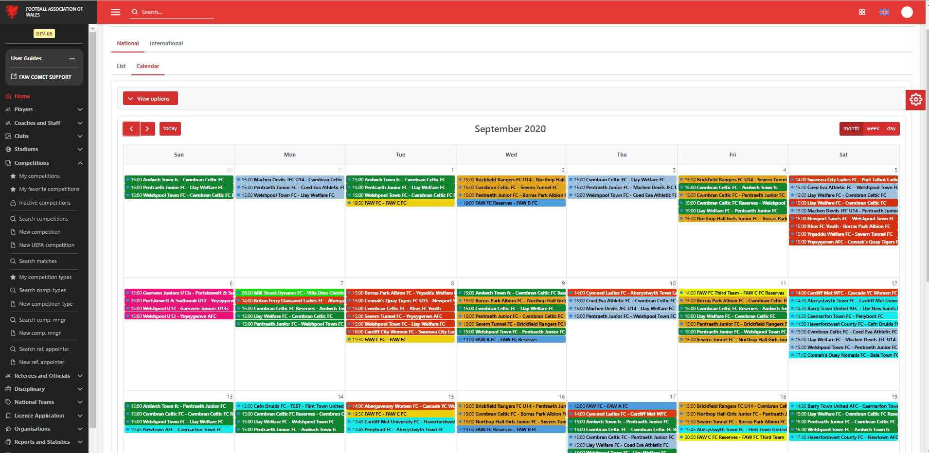Viewport: 929px width, 453px height.
Task: Switch to the List tab
Action: point(121,66)
